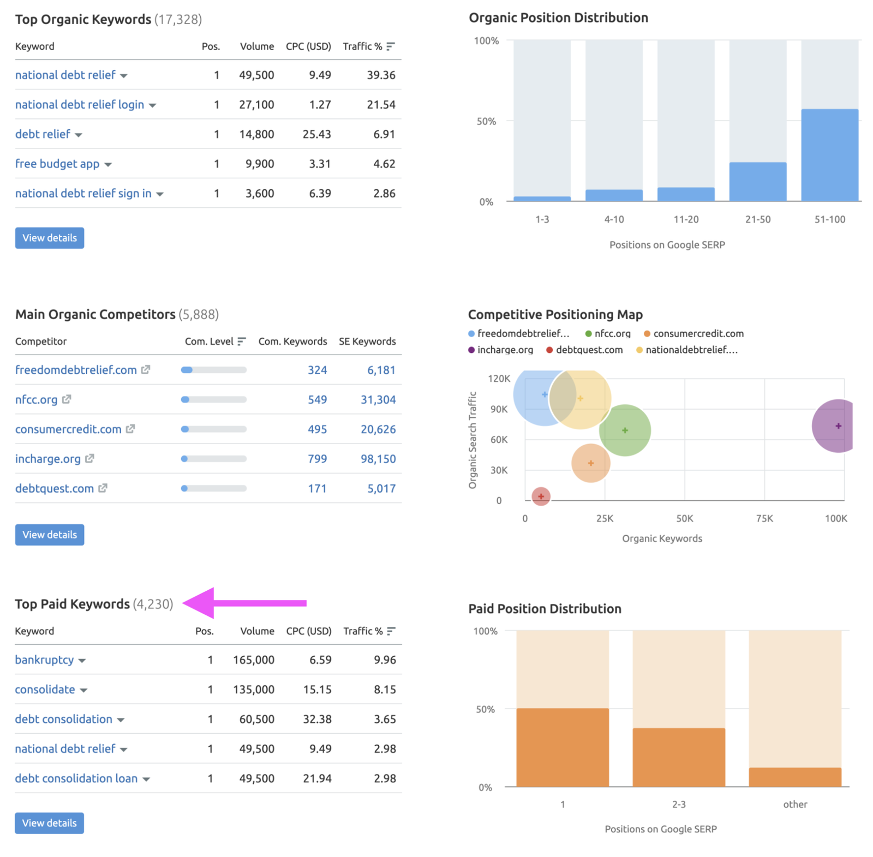Screen dimensions: 873x857
Task: Click View details under Top Organic Keywords
Action: [50, 238]
